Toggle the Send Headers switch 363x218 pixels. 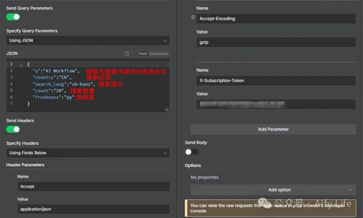[13, 129]
